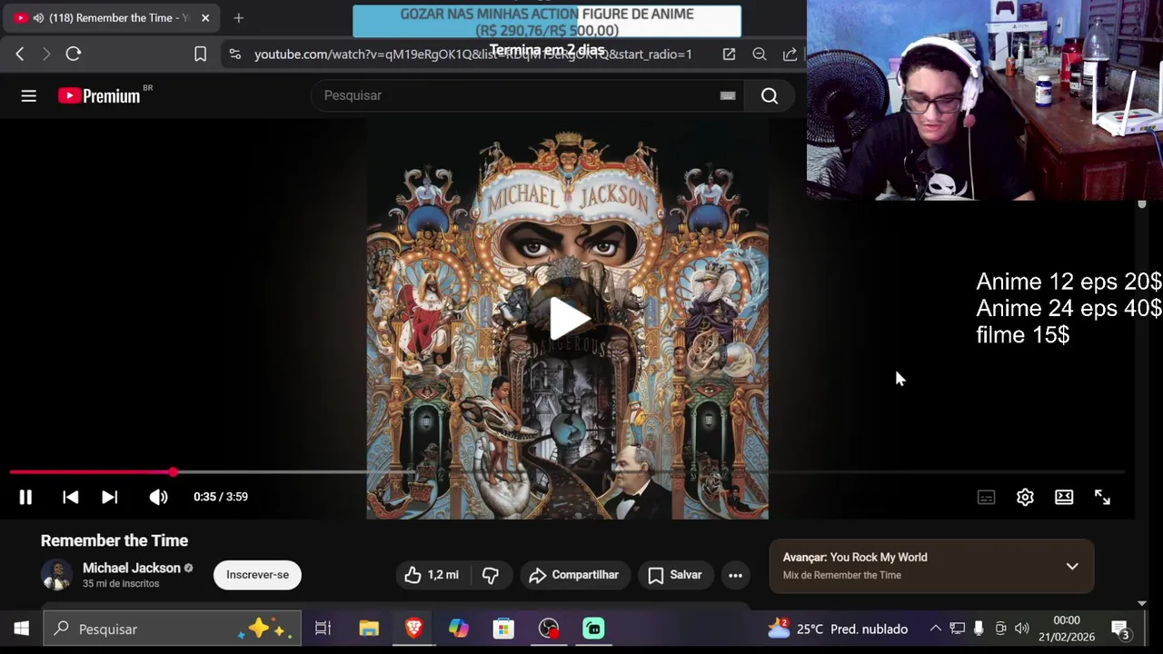The height and width of the screenshot is (654, 1163).
Task: Open the site settings icon in address bar
Action: pyautogui.click(x=235, y=54)
